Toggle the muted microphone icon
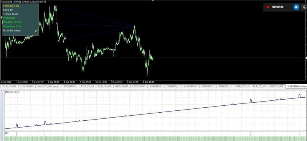Screen dimensions: 307x141 pyautogui.click(x=304, y=7)
